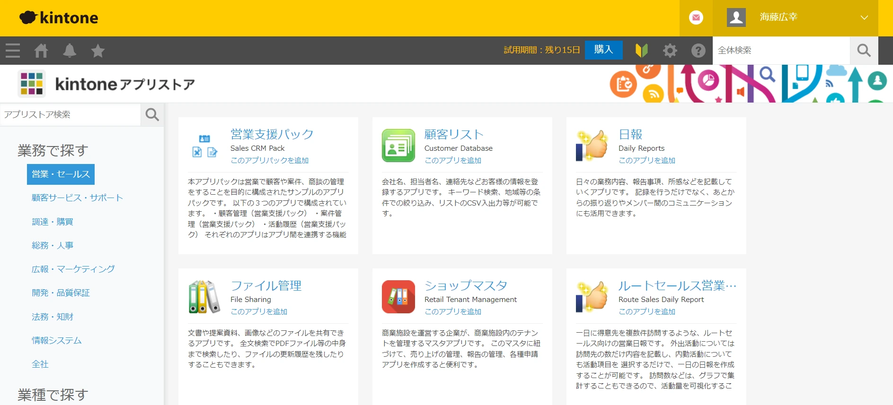Select the 情報システム category

[x=57, y=340]
